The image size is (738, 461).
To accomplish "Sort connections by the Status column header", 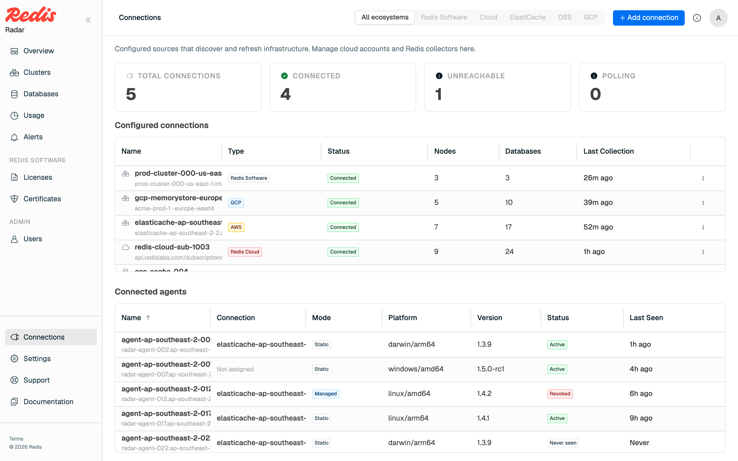I will pos(338,151).
